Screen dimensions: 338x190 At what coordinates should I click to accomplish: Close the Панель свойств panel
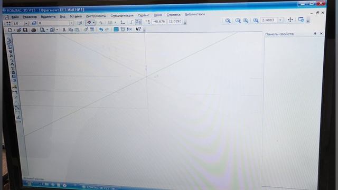321,33
